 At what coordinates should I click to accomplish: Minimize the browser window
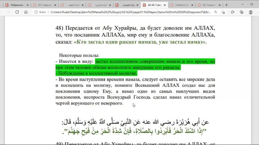[242, 4]
